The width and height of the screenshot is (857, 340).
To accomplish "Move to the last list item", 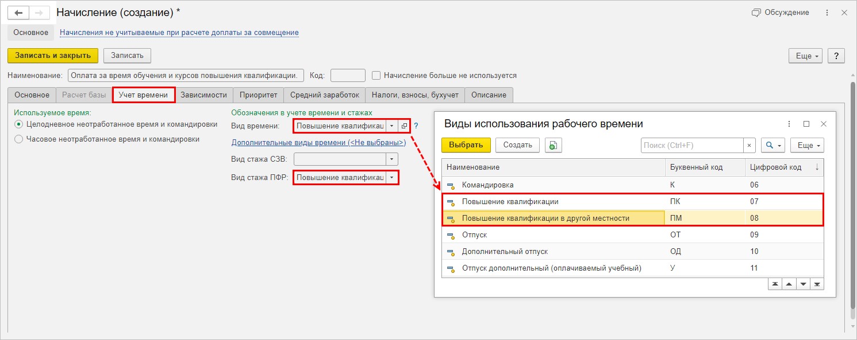I will [816, 284].
